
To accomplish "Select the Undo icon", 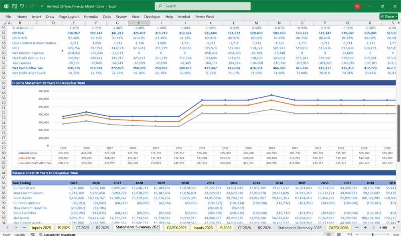I will 21,6.
